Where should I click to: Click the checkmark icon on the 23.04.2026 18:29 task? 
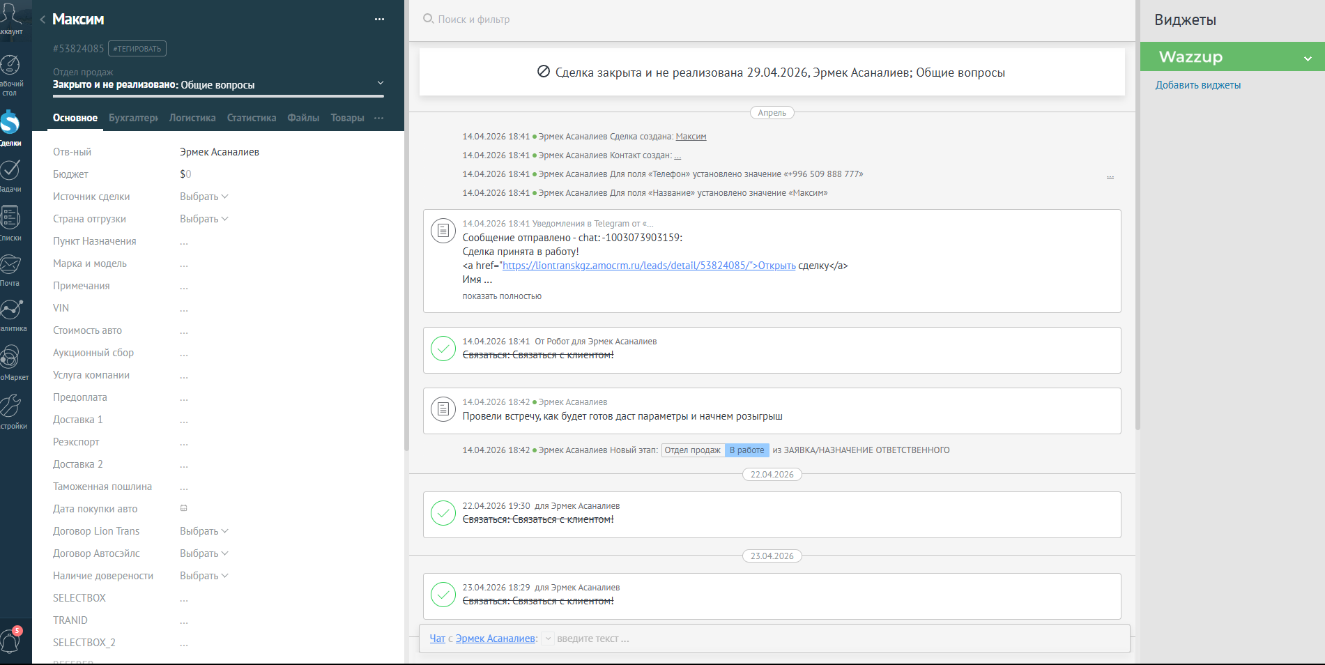pyautogui.click(x=443, y=595)
